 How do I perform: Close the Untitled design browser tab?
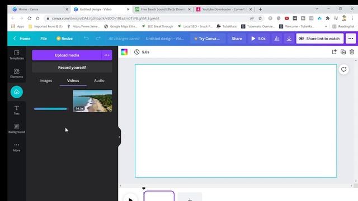pyautogui.click(x=128, y=9)
